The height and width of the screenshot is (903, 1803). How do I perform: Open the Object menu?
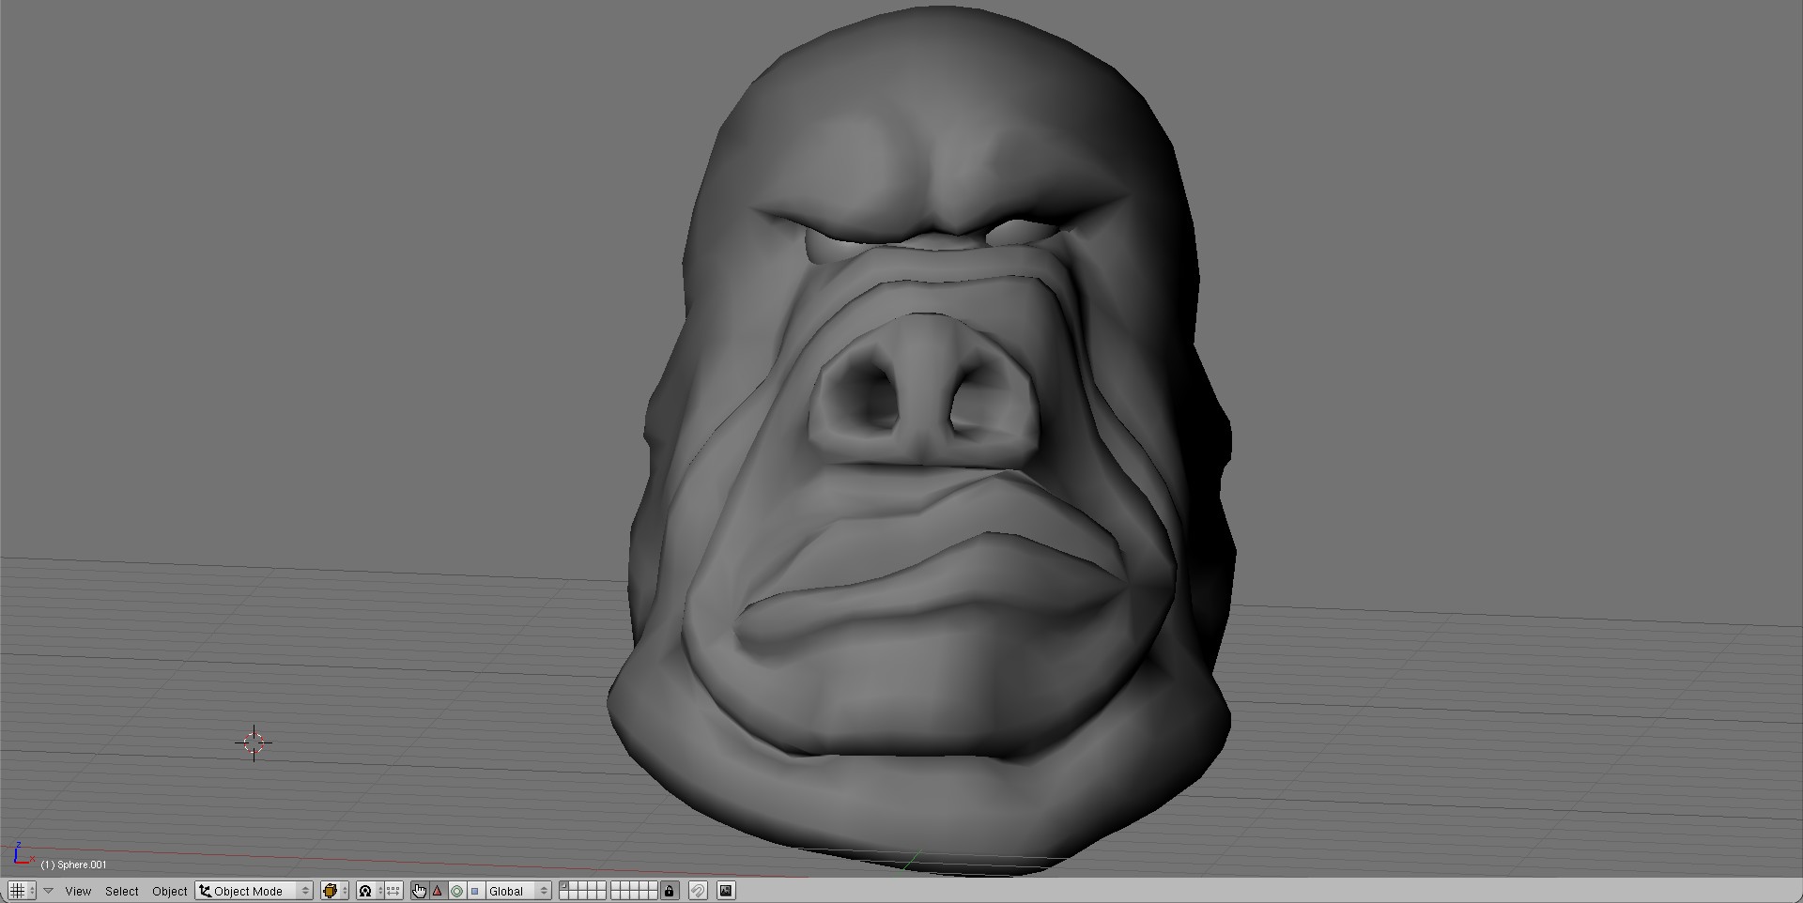(170, 891)
